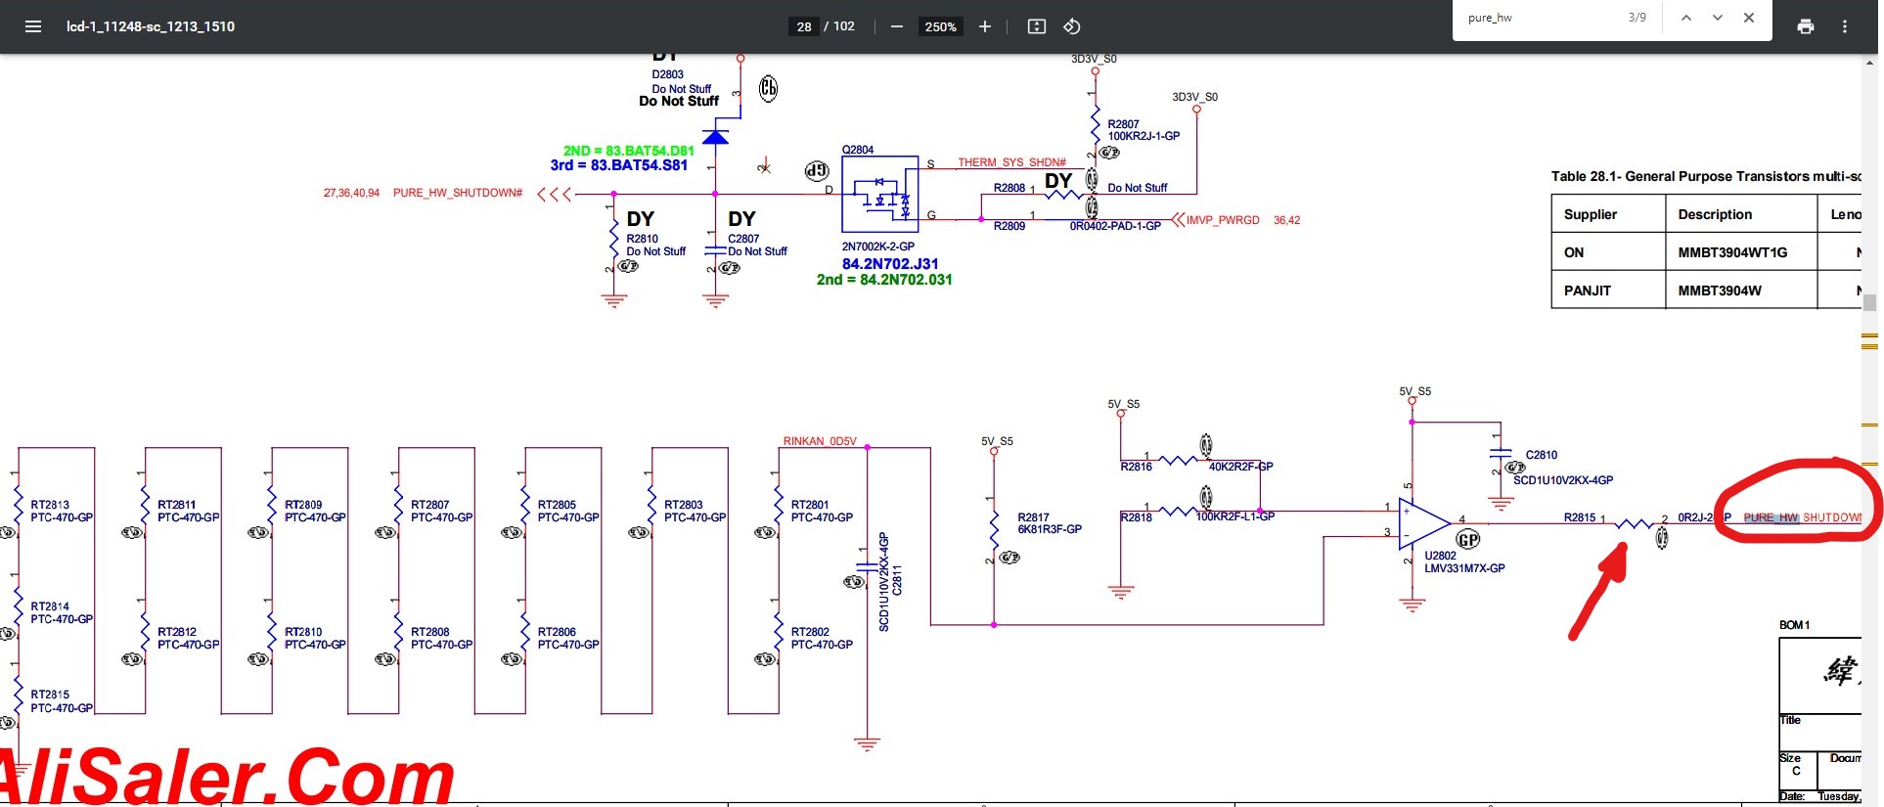
Task: Click the zoom out minus button
Action: (x=896, y=26)
